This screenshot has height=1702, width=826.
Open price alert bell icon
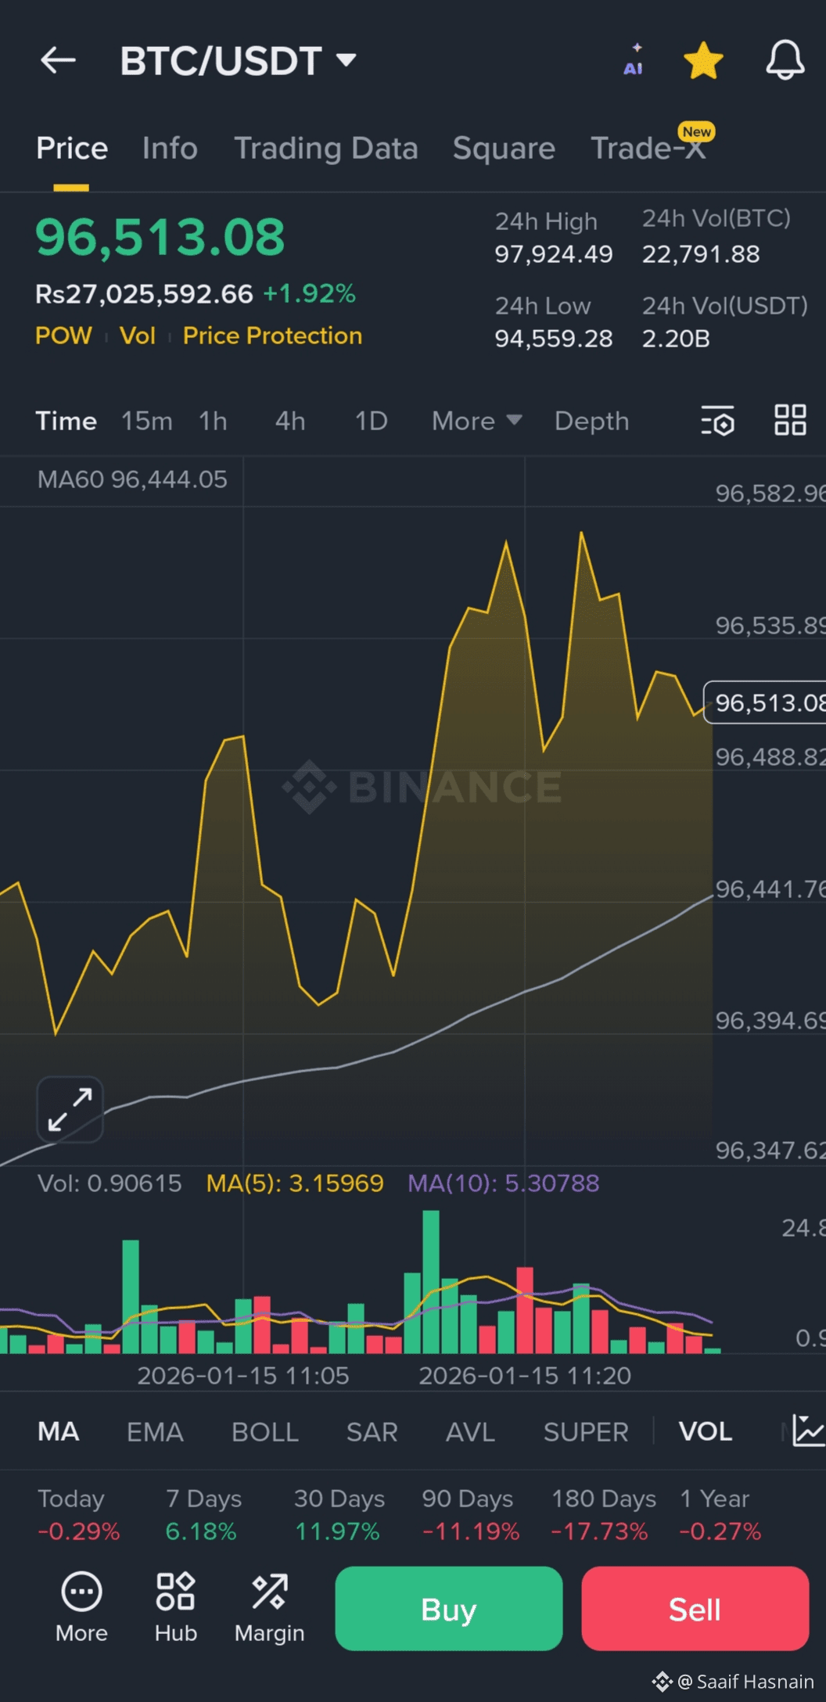[x=785, y=60]
